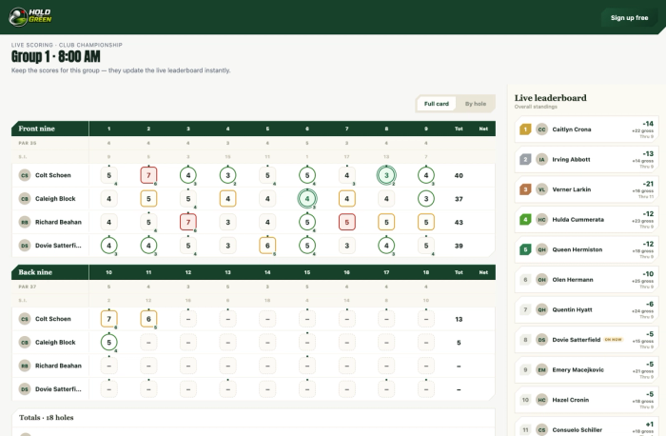Edit Colt Schoen's hole 10 score of 7
666x436 pixels.
click(108, 319)
